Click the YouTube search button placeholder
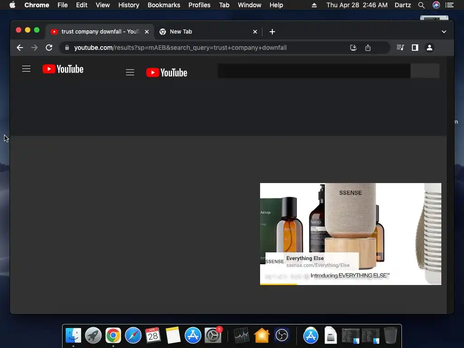This screenshot has height=348, width=464. click(x=425, y=71)
